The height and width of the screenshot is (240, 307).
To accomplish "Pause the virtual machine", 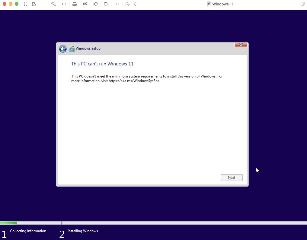I will click(x=26, y=4).
